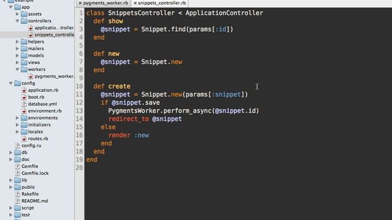Select README.md in the file tree
This screenshot has height=220, width=392.
[35, 201]
